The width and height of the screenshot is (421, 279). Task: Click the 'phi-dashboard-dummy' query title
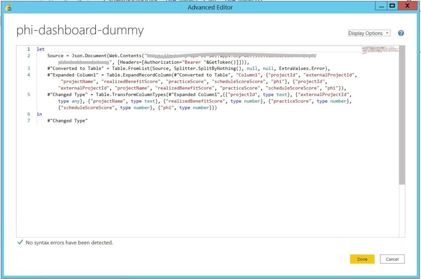(80, 30)
